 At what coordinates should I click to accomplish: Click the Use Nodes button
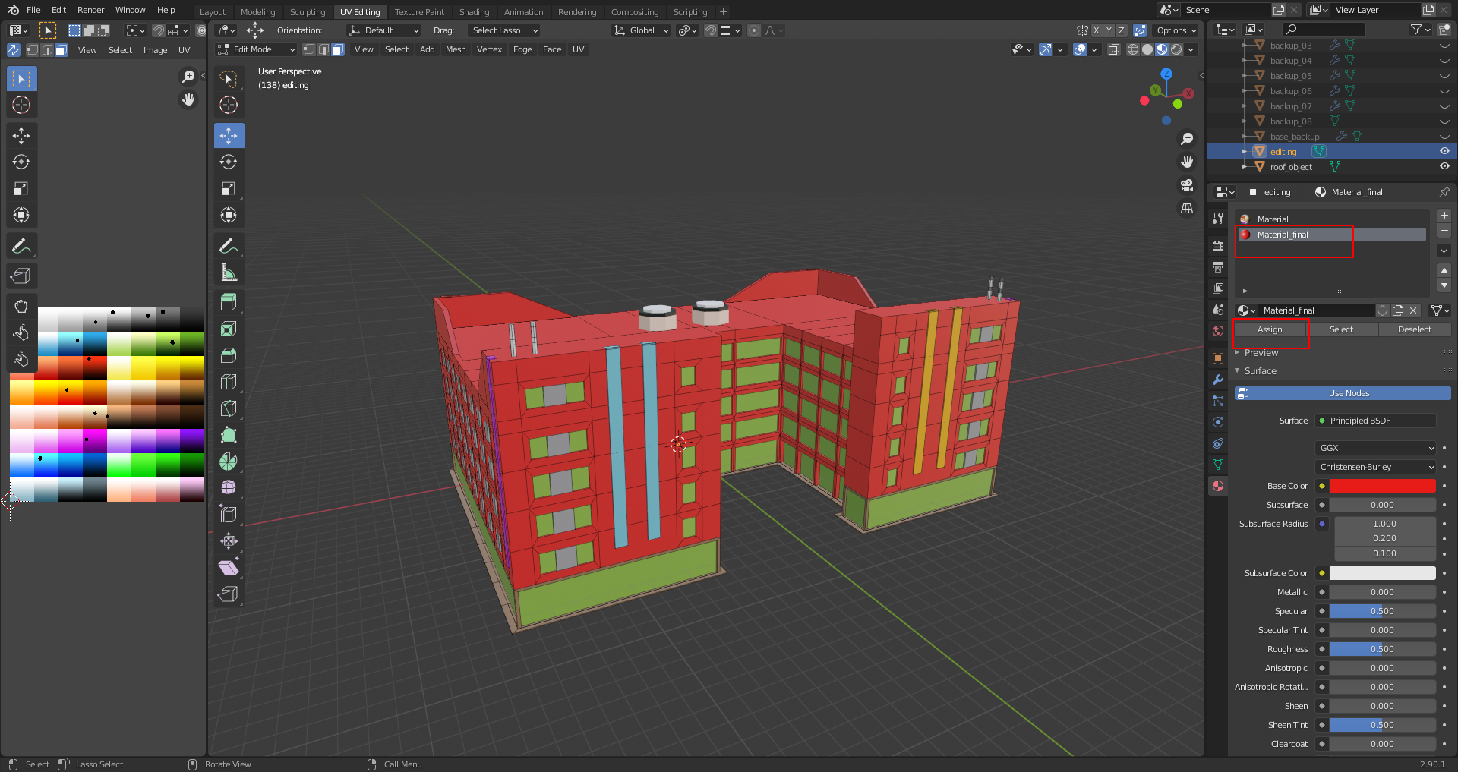[x=1343, y=393]
